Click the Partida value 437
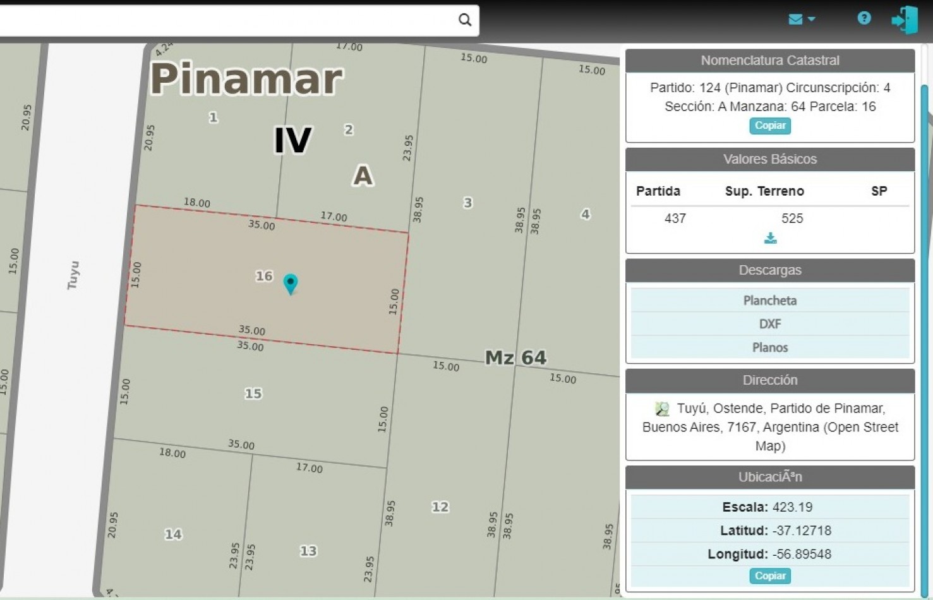933x600 pixels. [x=675, y=219]
